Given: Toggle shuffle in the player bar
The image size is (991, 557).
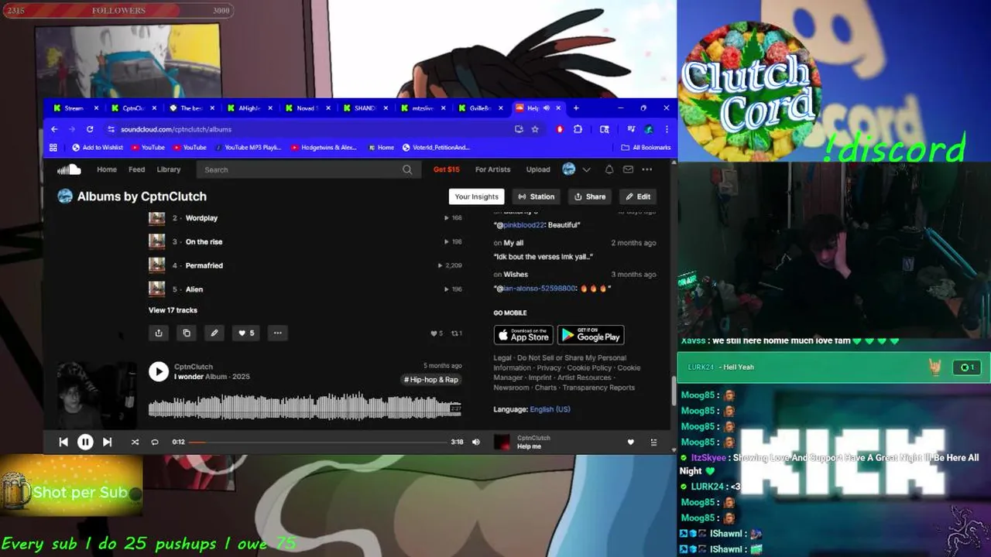Looking at the screenshot, I should [x=135, y=442].
